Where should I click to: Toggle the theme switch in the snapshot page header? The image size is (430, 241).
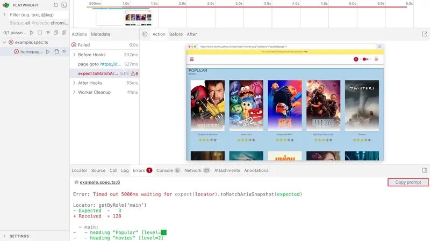(365, 59)
